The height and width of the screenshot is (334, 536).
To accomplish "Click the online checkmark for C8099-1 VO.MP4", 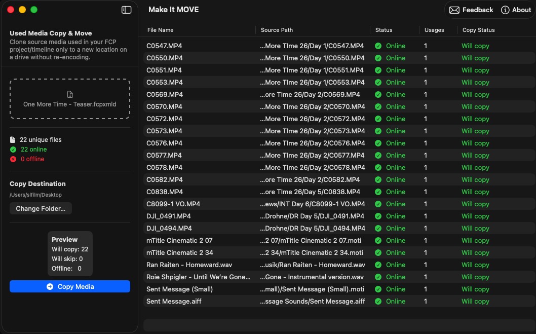I will (x=378, y=204).
